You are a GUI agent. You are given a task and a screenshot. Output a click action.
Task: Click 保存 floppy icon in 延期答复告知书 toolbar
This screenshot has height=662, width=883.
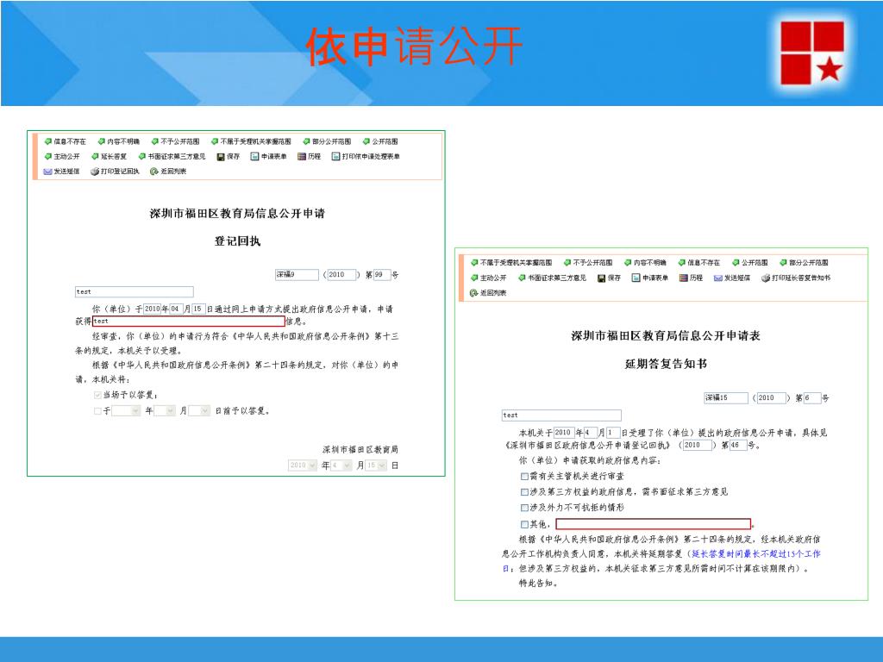601,278
